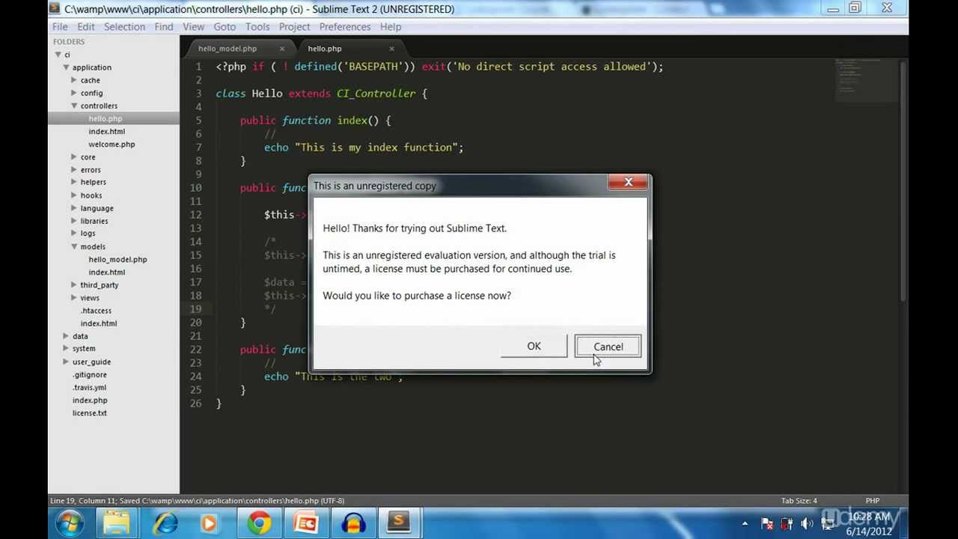Expand the cache folder
The width and height of the screenshot is (958, 539).
coord(74,80)
